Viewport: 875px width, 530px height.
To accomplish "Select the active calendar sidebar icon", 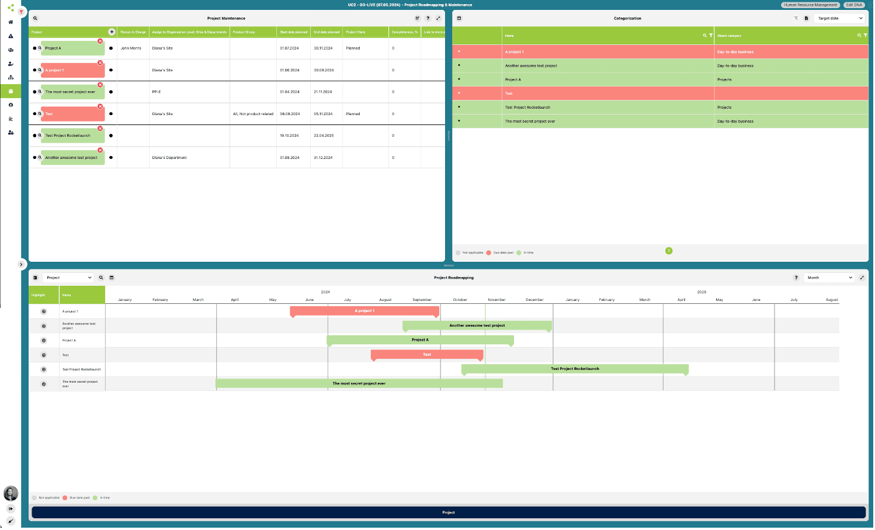I will click(x=11, y=91).
